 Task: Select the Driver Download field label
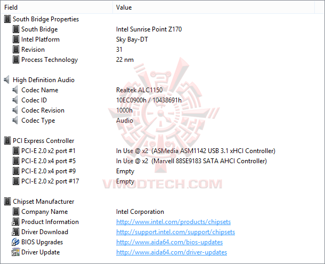45,232
